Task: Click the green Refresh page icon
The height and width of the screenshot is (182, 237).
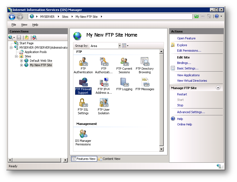Action: (x=196, y=16)
